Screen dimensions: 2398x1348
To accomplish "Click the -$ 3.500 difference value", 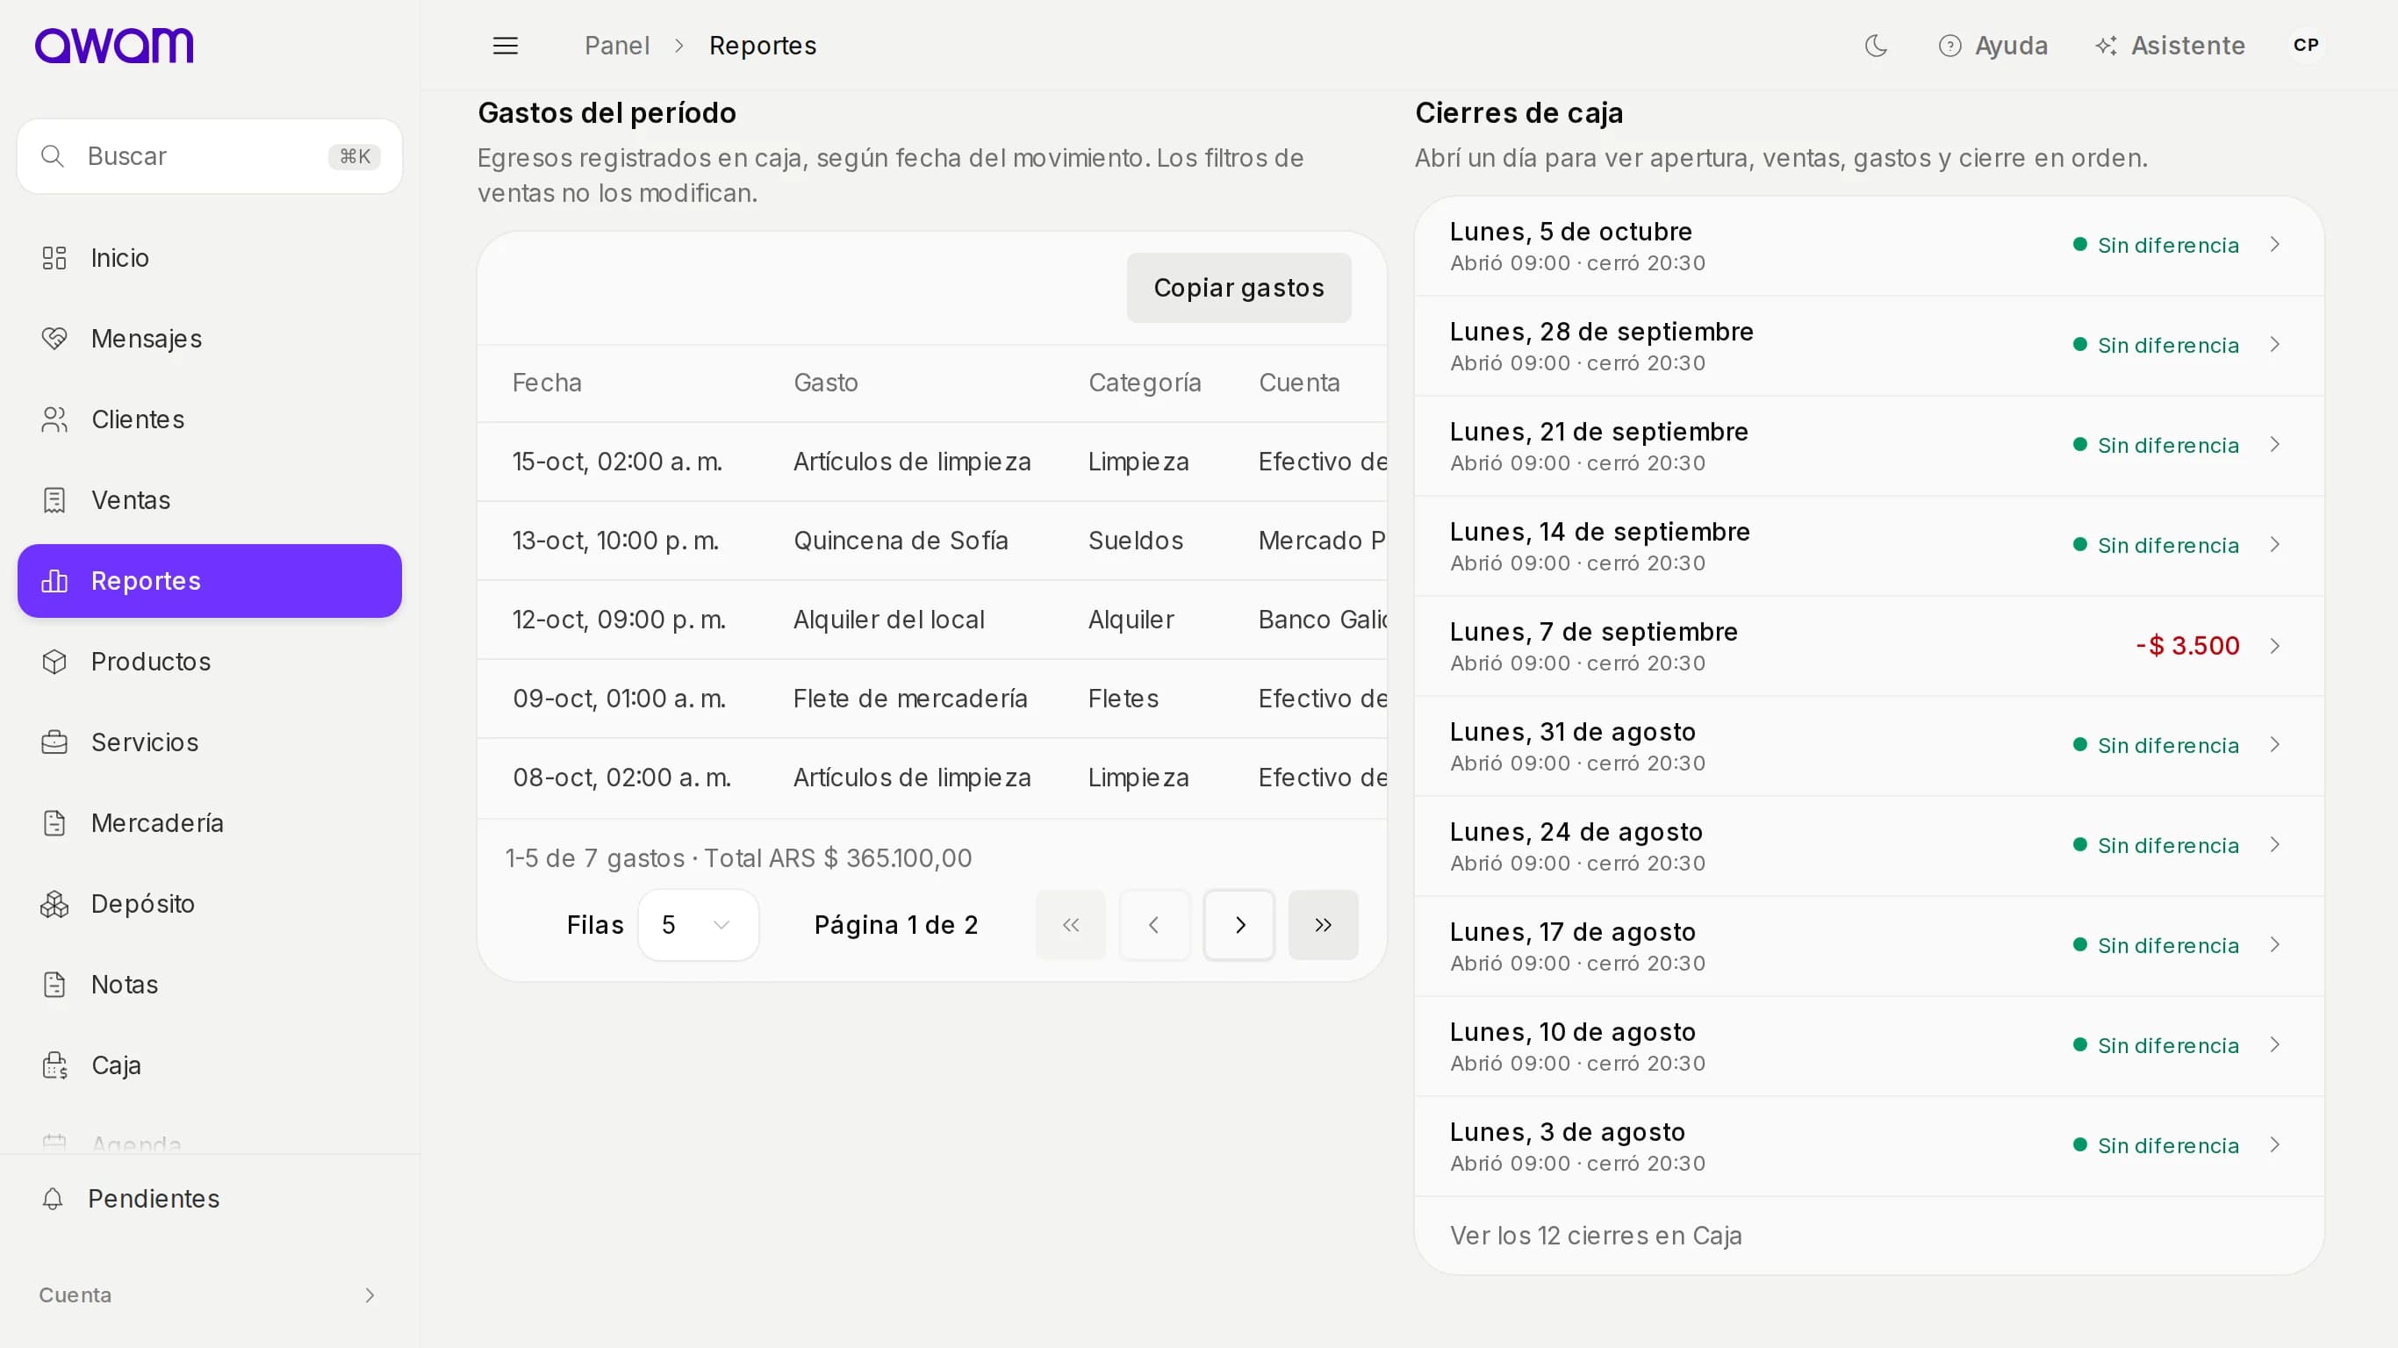I will (x=2186, y=646).
